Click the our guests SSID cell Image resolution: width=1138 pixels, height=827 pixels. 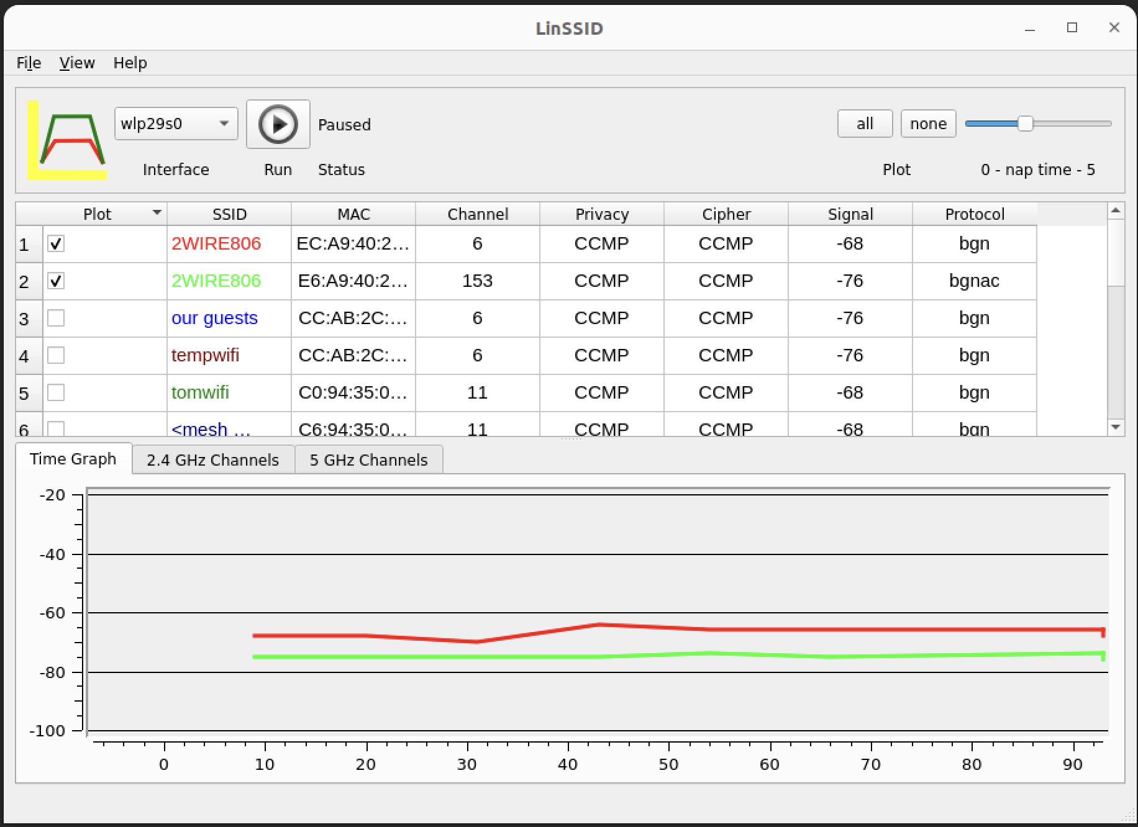point(229,318)
